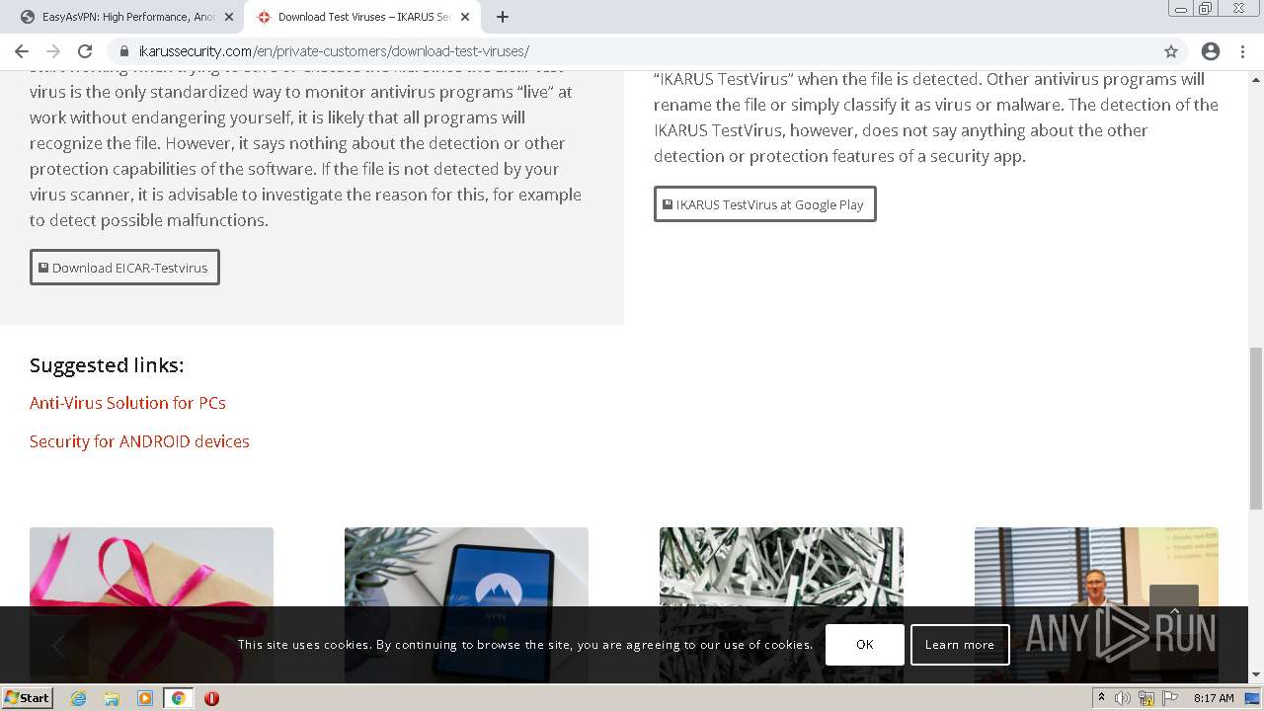Open the network tray icon
Screen dimensions: 1264x711
coord(1146,698)
